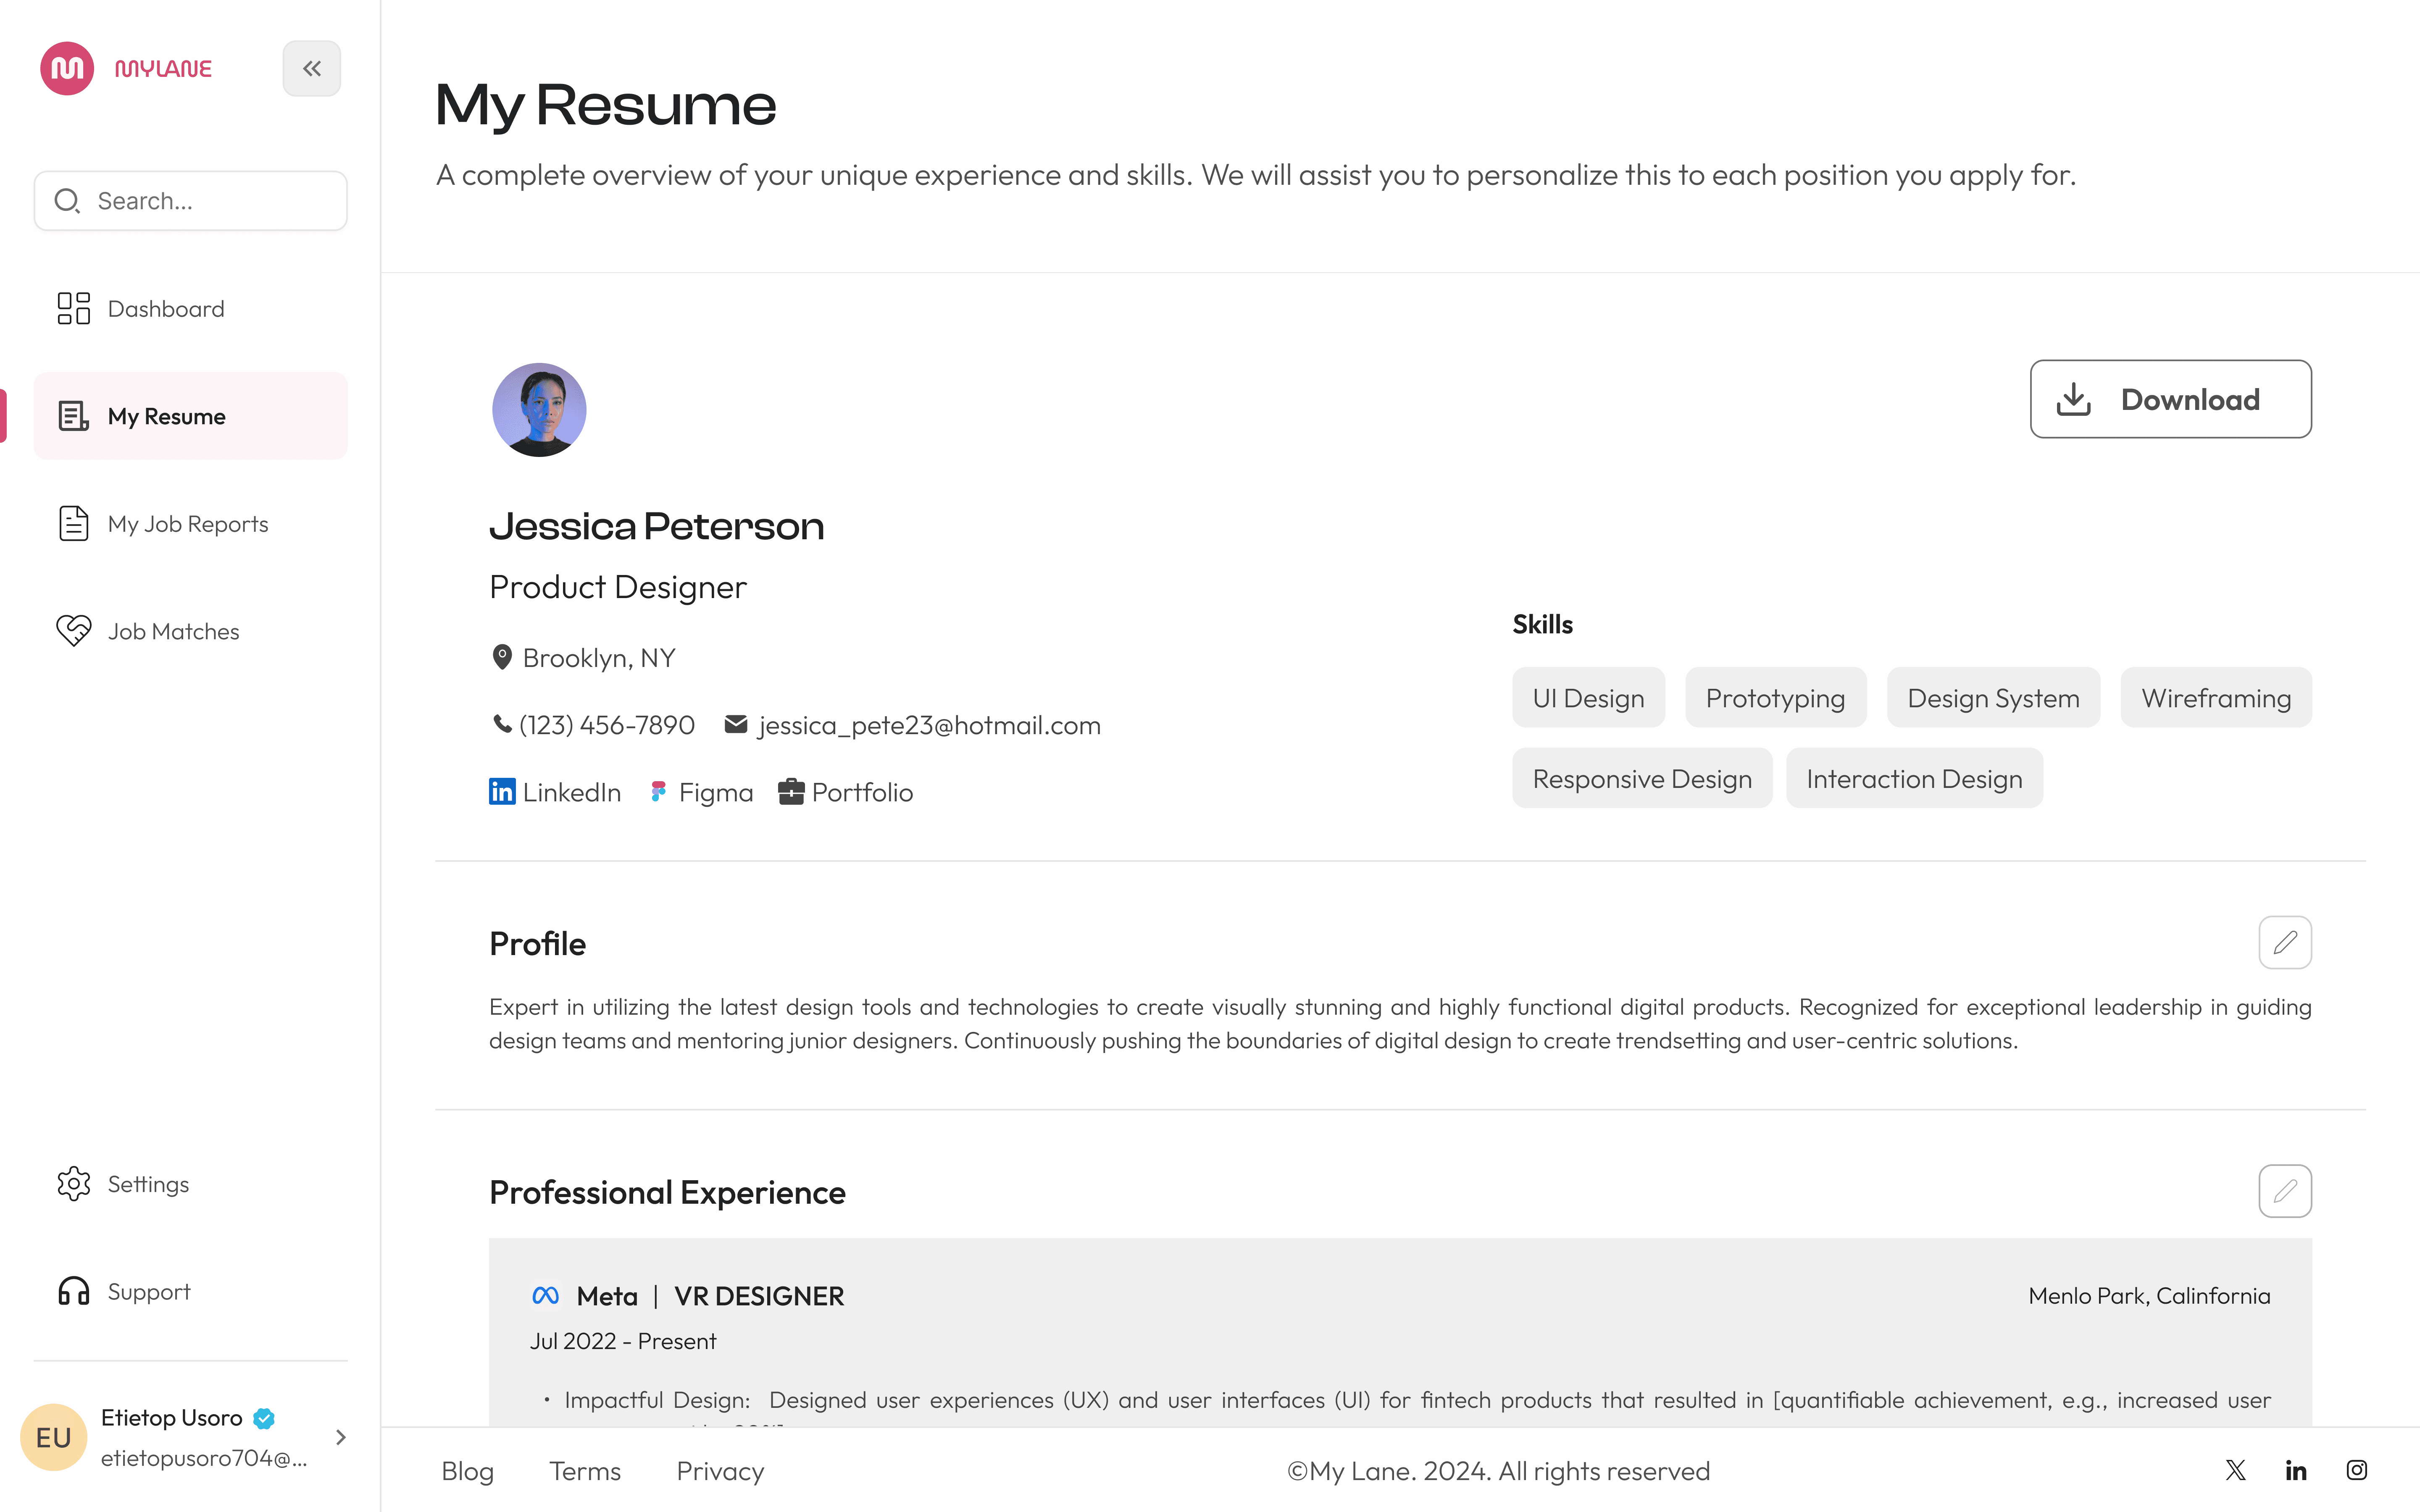Viewport: 2420px width, 1512px height.
Task: Click the MyLane logo icon
Action: [67, 68]
